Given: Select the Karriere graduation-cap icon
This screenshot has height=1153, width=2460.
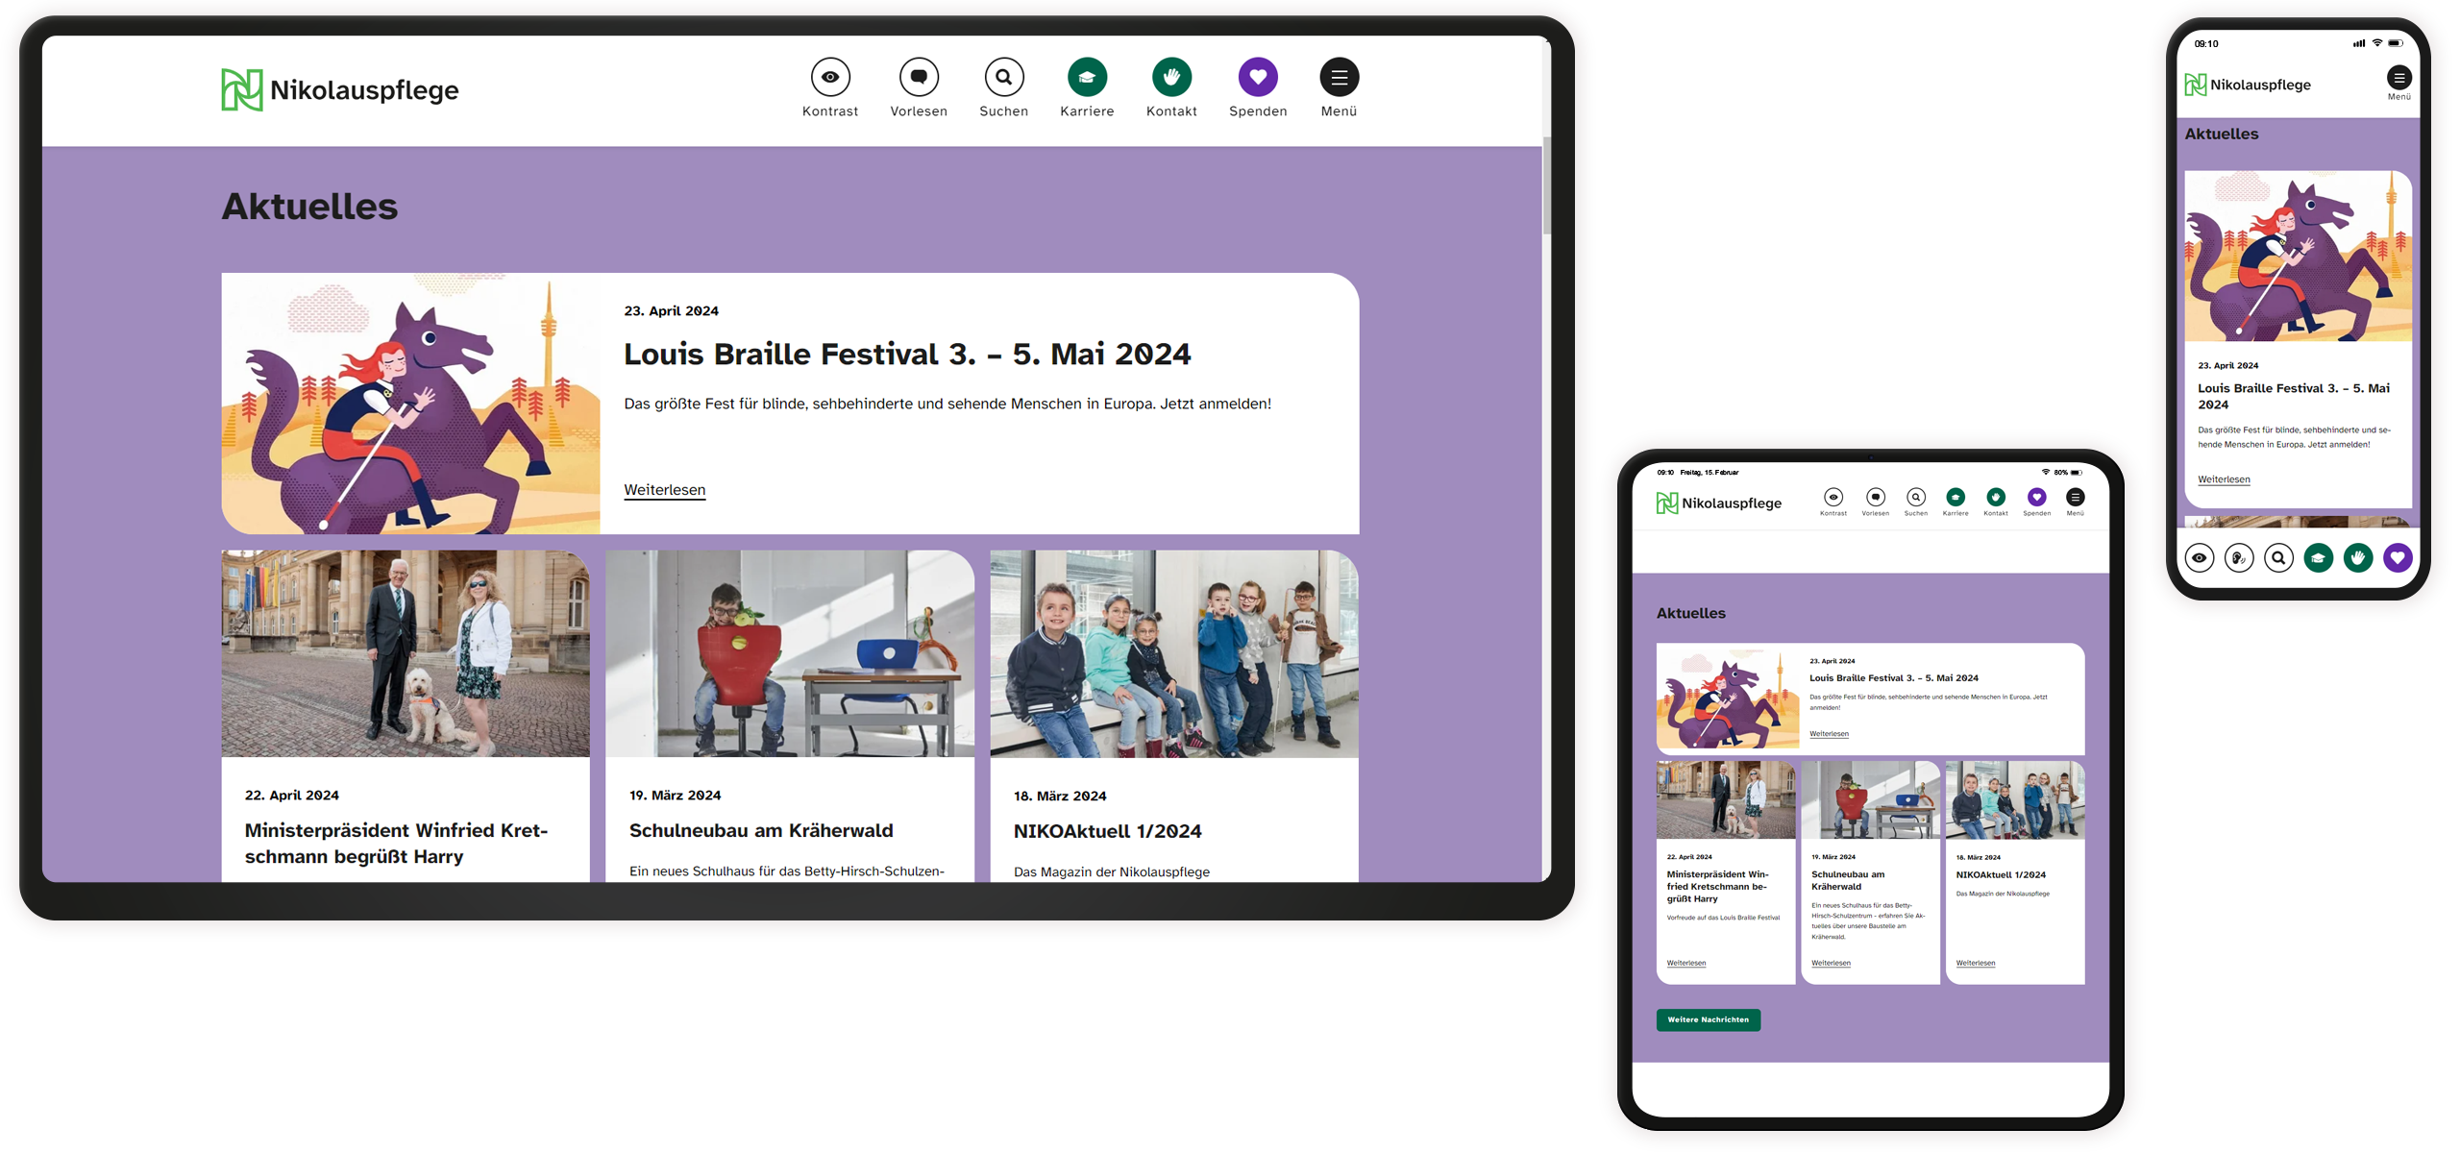Looking at the screenshot, I should (x=1087, y=76).
